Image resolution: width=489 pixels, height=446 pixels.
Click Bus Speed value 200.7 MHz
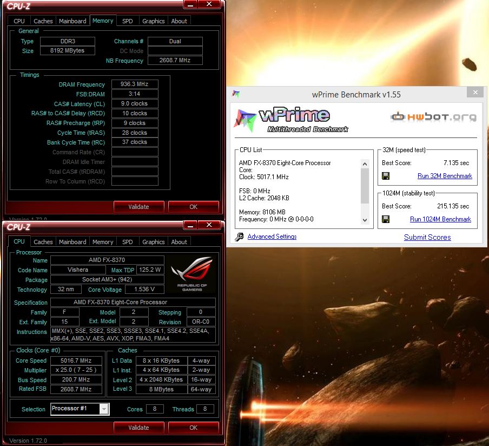point(76,380)
